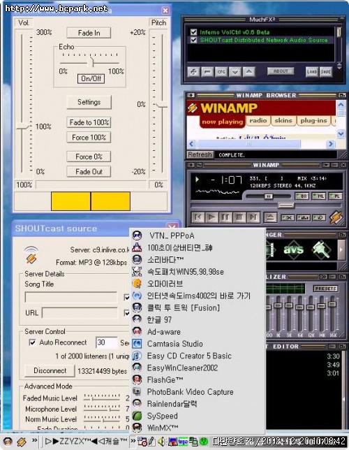Click the Fade Out button
349x450 pixels.
[x=89, y=172]
